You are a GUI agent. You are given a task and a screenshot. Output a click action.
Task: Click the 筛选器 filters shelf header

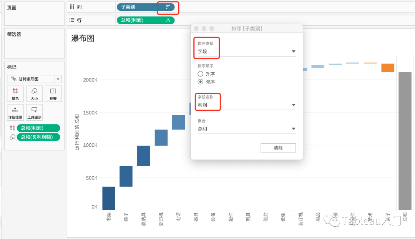(14, 35)
